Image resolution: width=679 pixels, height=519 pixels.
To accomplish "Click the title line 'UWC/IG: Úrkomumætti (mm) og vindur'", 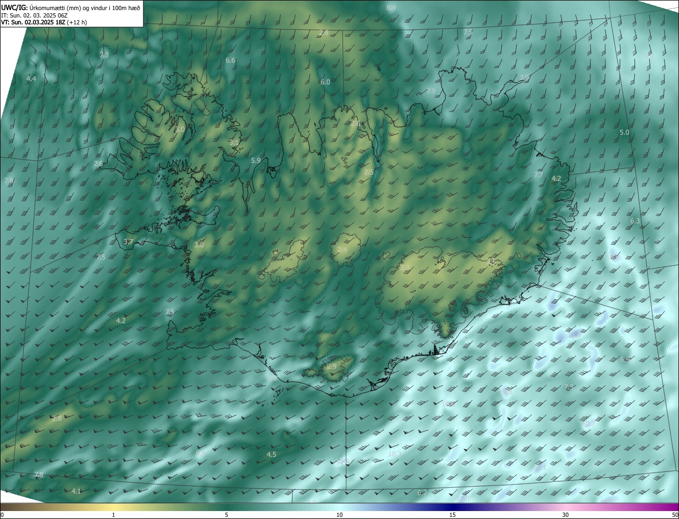I will pos(71,7).
